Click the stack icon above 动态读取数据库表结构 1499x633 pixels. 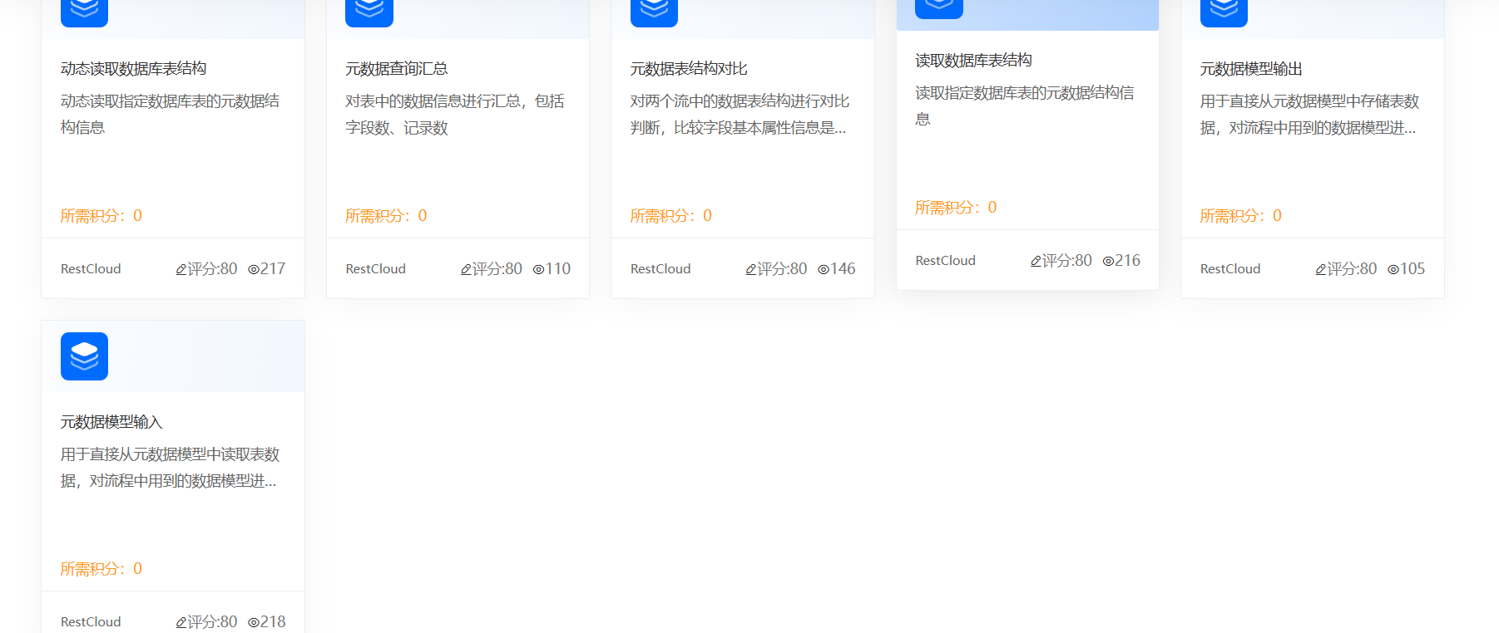click(84, 13)
